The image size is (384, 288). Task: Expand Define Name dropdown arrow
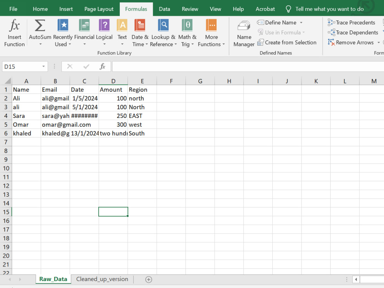(301, 23)
